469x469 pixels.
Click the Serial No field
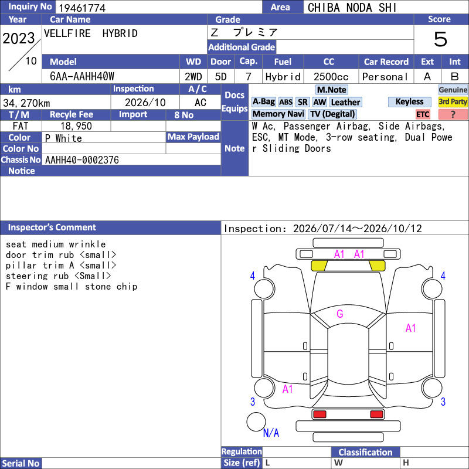point(131,463)
